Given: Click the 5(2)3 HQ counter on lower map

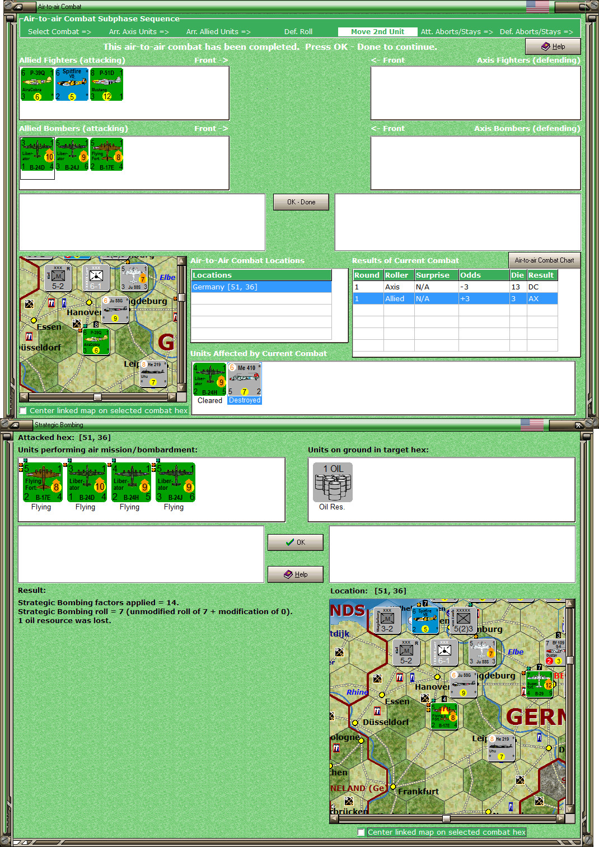Looking at the screenshot, I should pyautogui.click(x=463, y=621).
